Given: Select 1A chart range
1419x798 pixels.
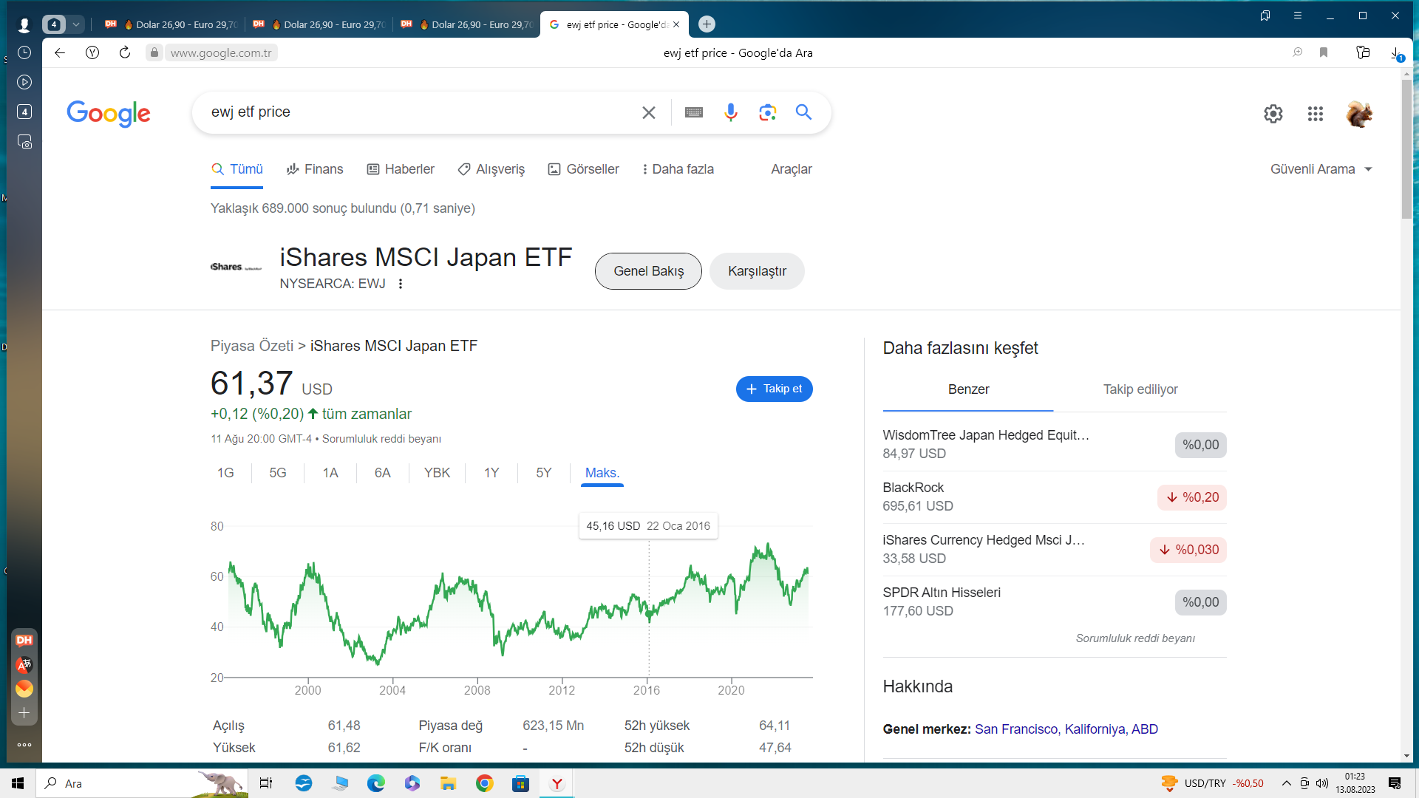Looking at the screenshot, I should (x=330, y=473).
